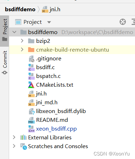Select the jni_md.h file
The height and width of the screenshot is (159, 135).
[47, 102]
